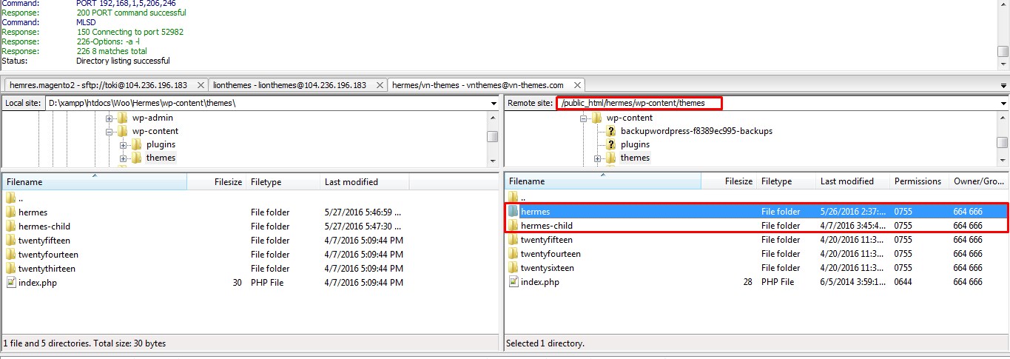Click remote hermes-child date 4/7/2016

pyautogui.click(x=852, y=226)
